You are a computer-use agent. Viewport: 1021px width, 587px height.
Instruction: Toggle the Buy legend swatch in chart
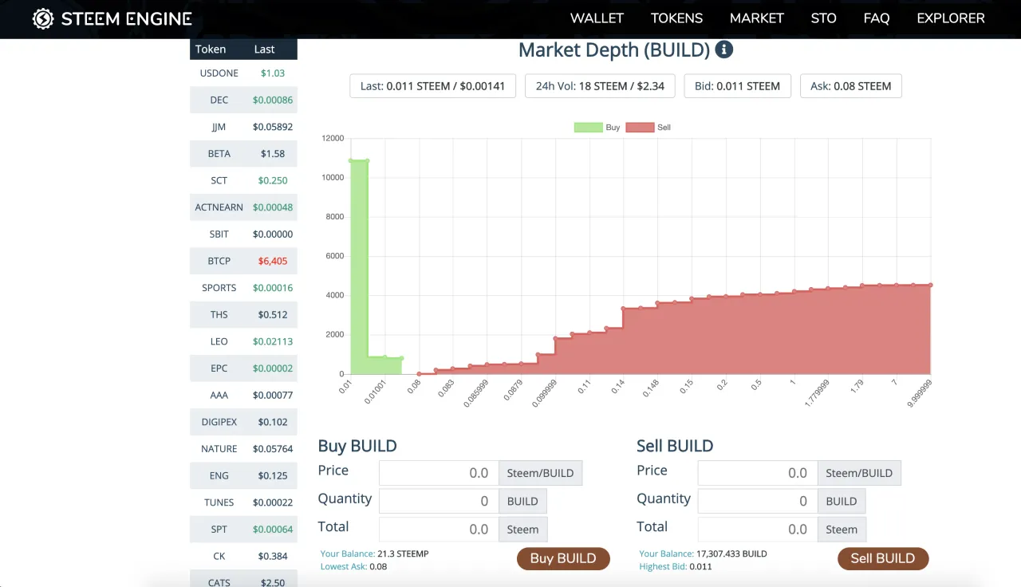point(588,128)
